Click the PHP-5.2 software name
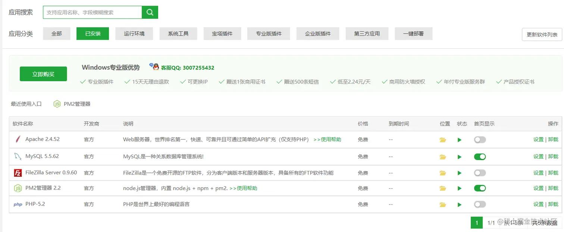The image size is (564, 232). [x=35, y=204]
